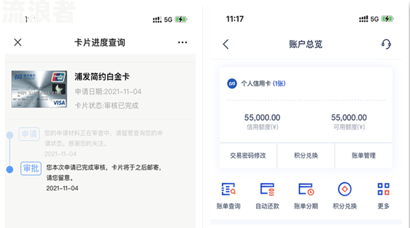The image size is (410, 228).
Task: Close the card progress query page
Action: (18, 42)
